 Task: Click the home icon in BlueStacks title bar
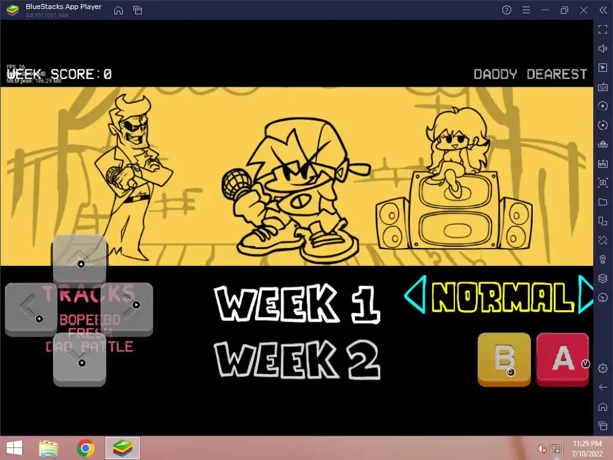coord(119,11)
